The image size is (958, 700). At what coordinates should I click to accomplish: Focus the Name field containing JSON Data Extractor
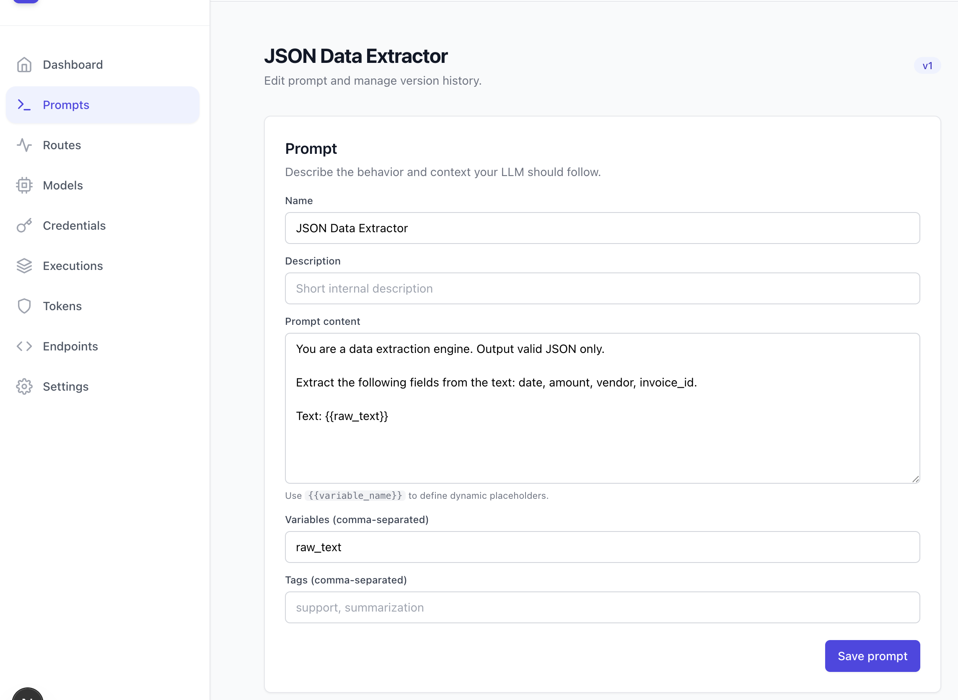click(x=602, y=228)
